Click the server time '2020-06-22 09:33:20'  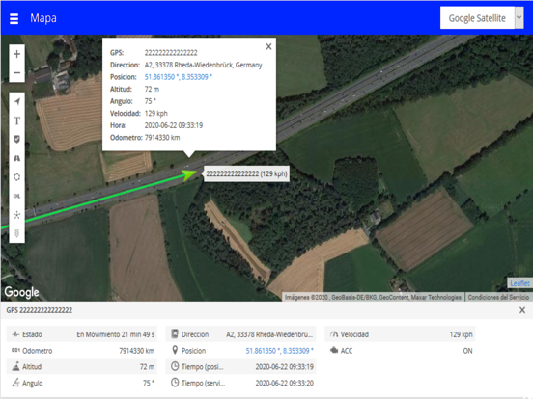coord(285,383)
